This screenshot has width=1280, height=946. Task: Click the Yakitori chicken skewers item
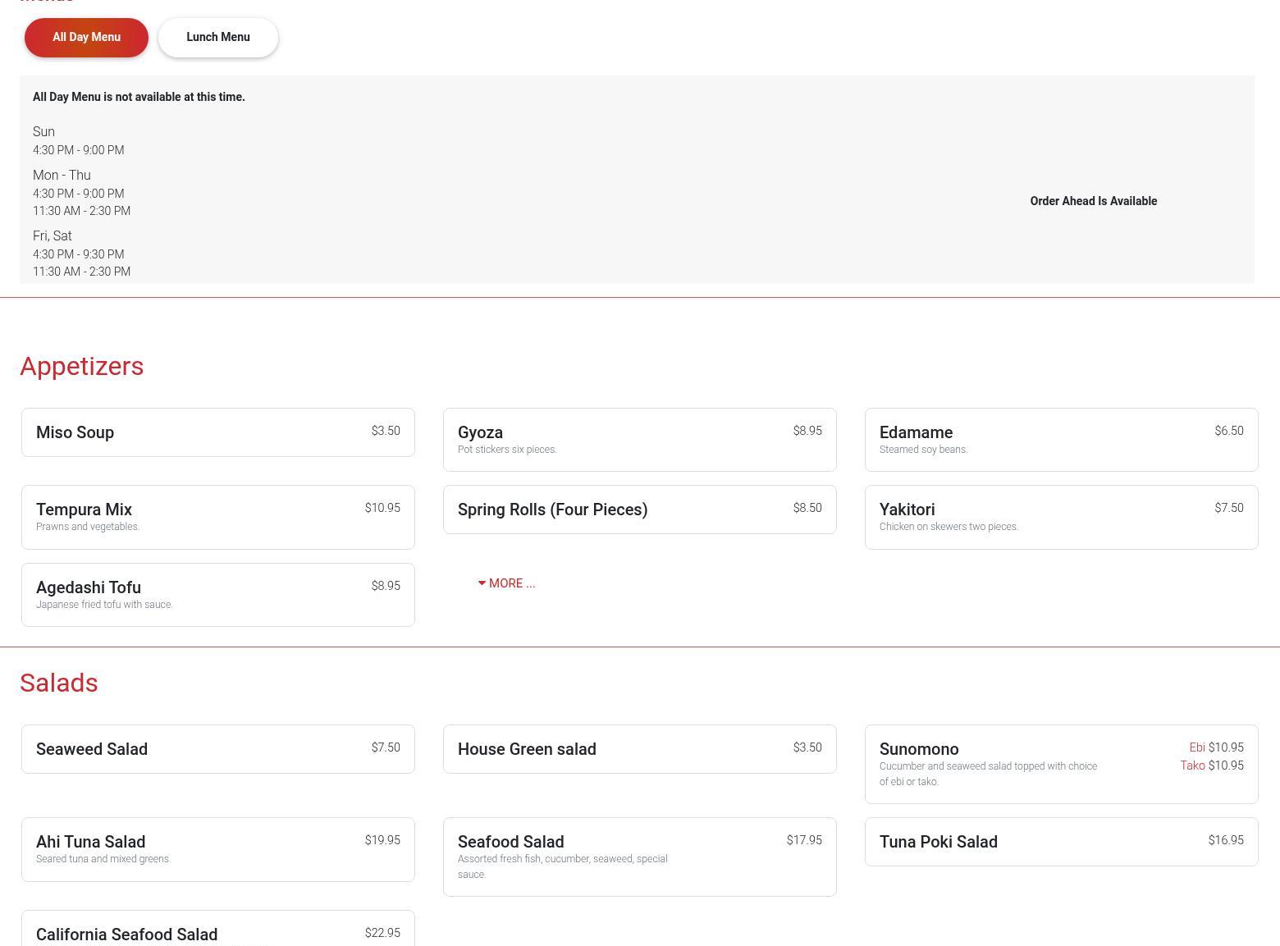pyautogui.click(x=1061, y=517)
